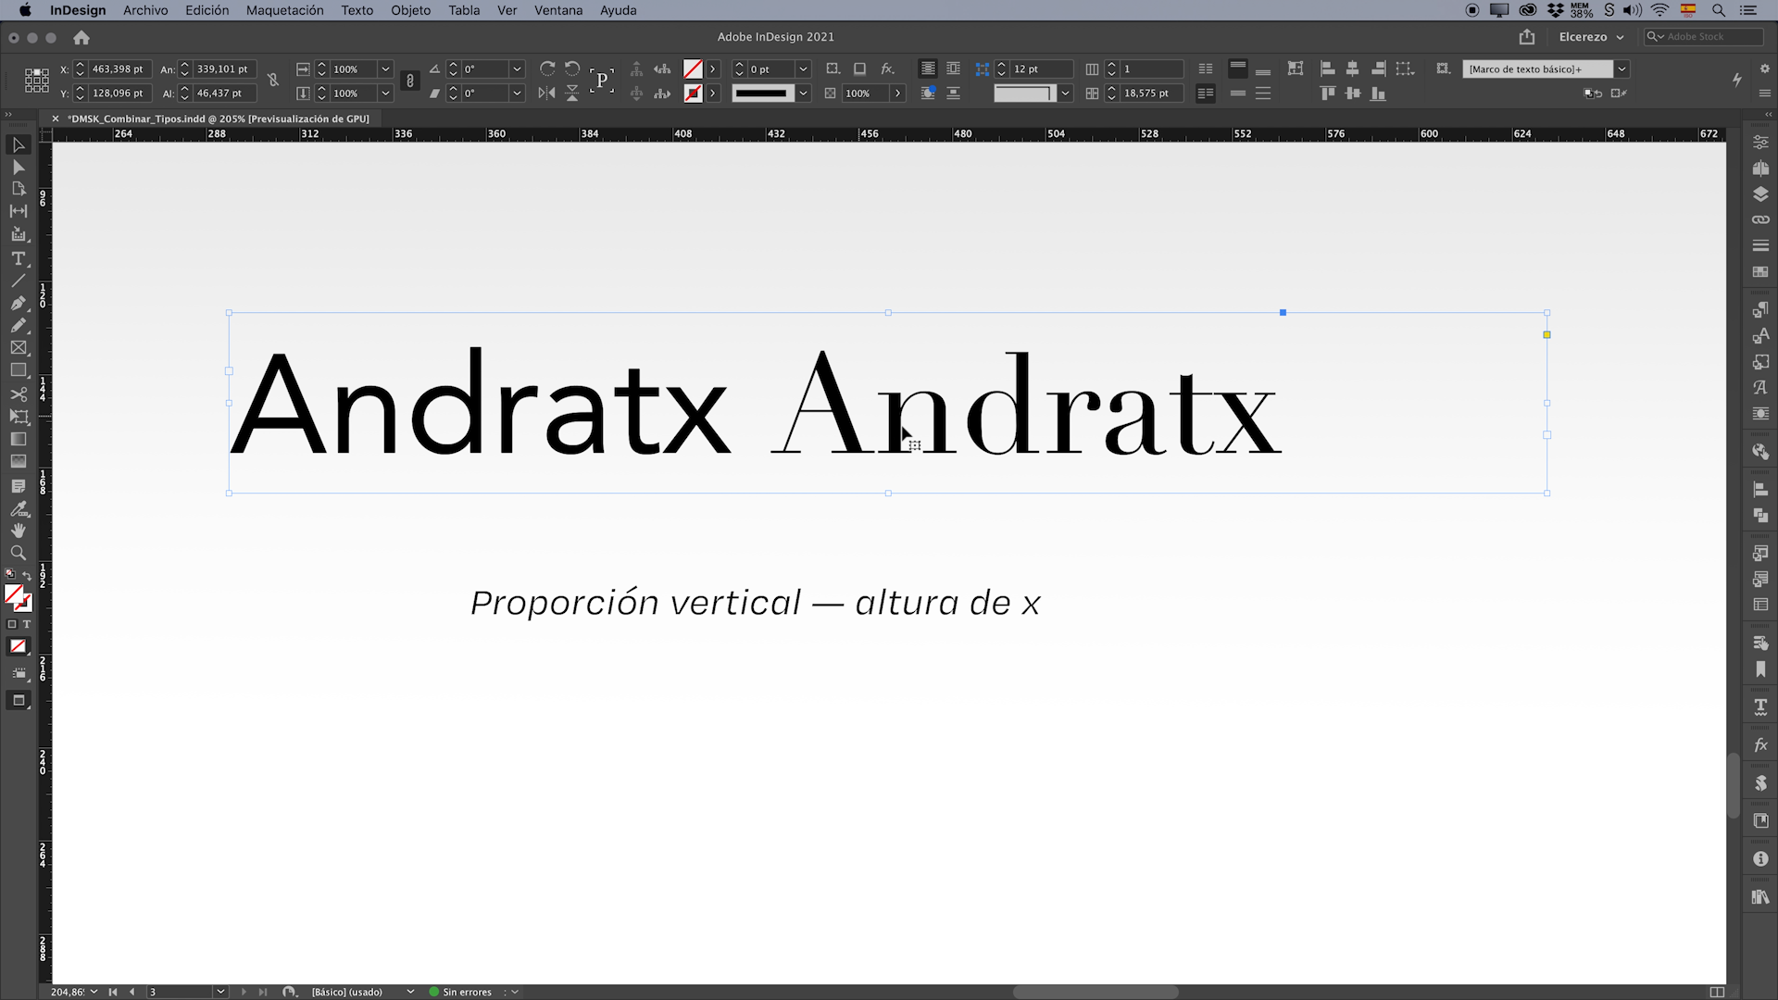Select the Pen tool
1778x1000 pixels.
(x=19, y=303)
